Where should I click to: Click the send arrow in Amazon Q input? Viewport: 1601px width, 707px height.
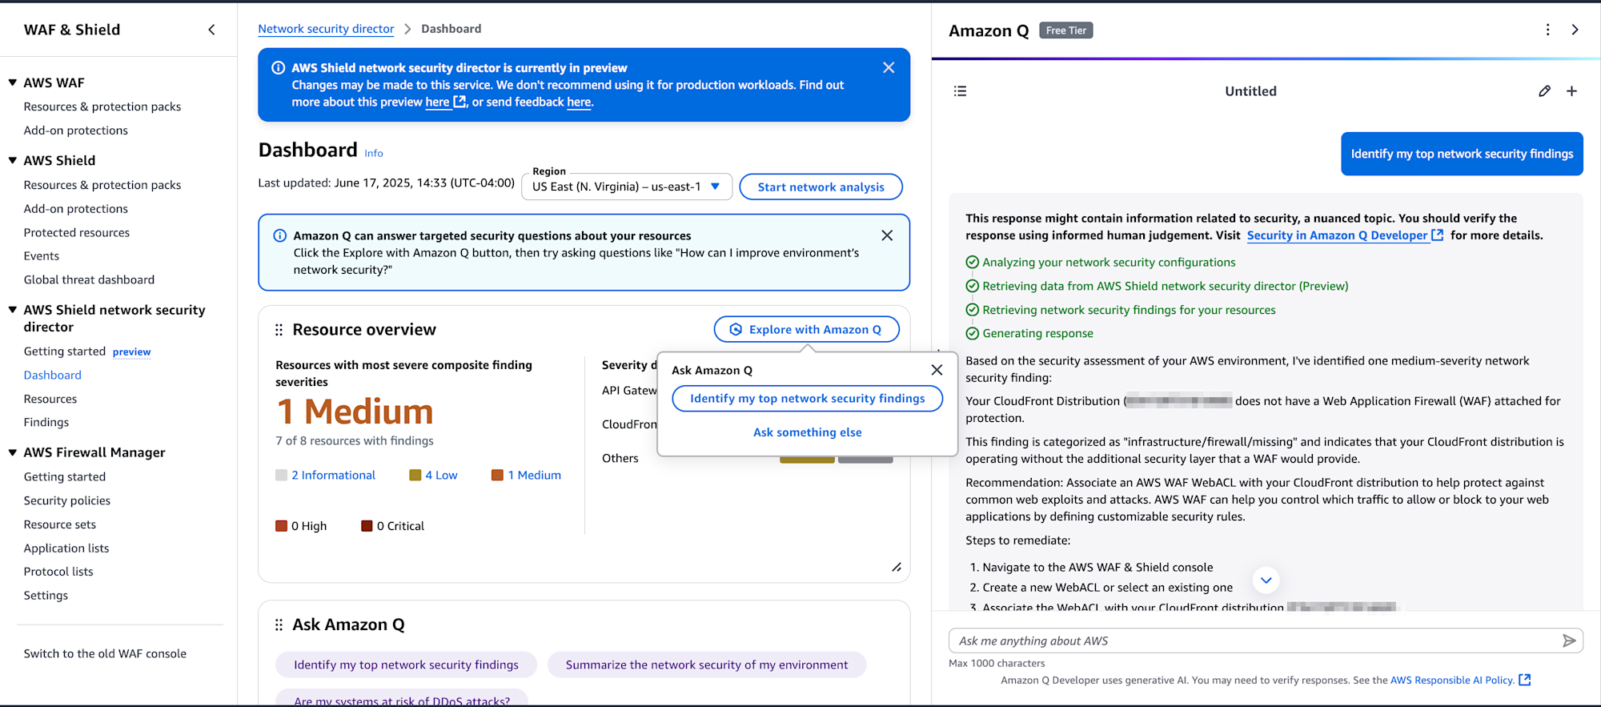point(1569,641)
